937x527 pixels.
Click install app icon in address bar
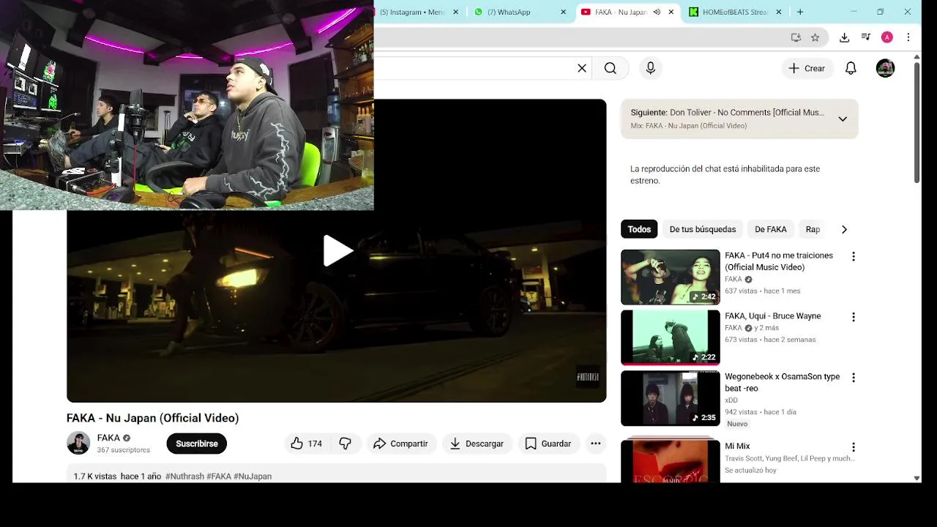[x=796, y=37]
